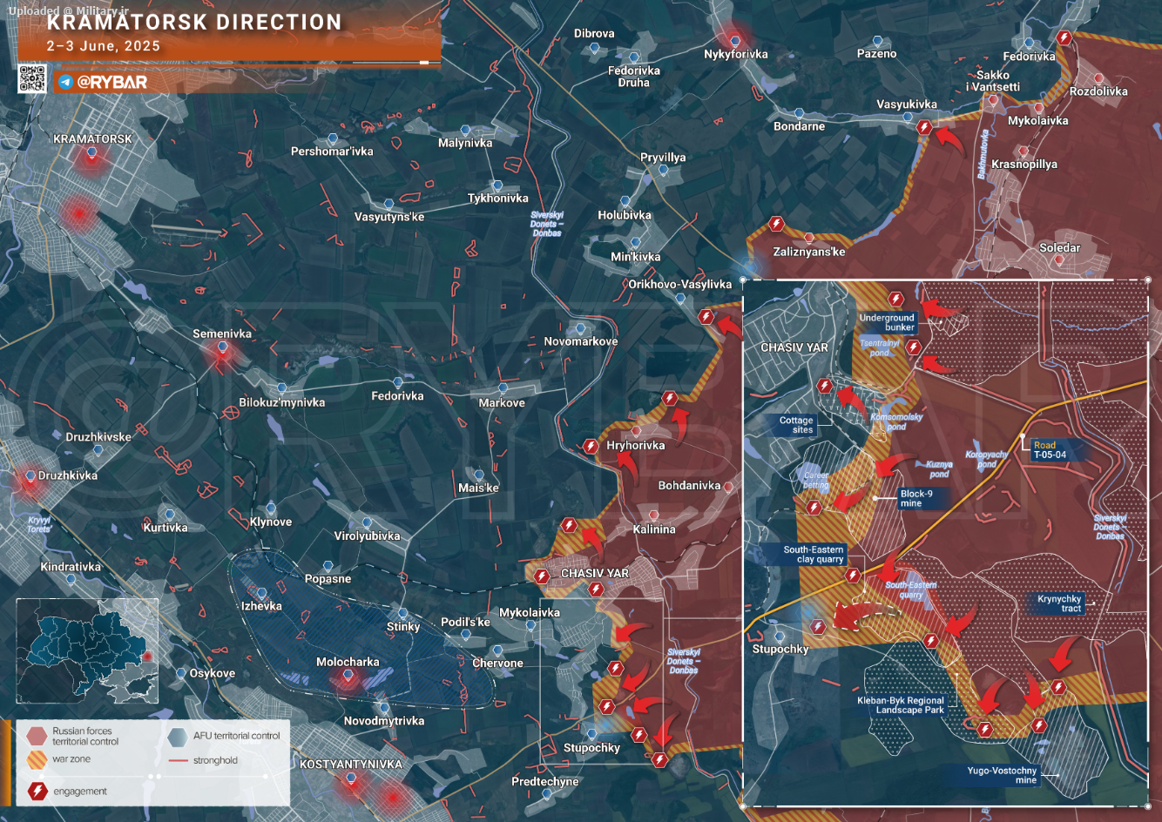Click the engagement icon northeast of Fedorivka

1064,37
